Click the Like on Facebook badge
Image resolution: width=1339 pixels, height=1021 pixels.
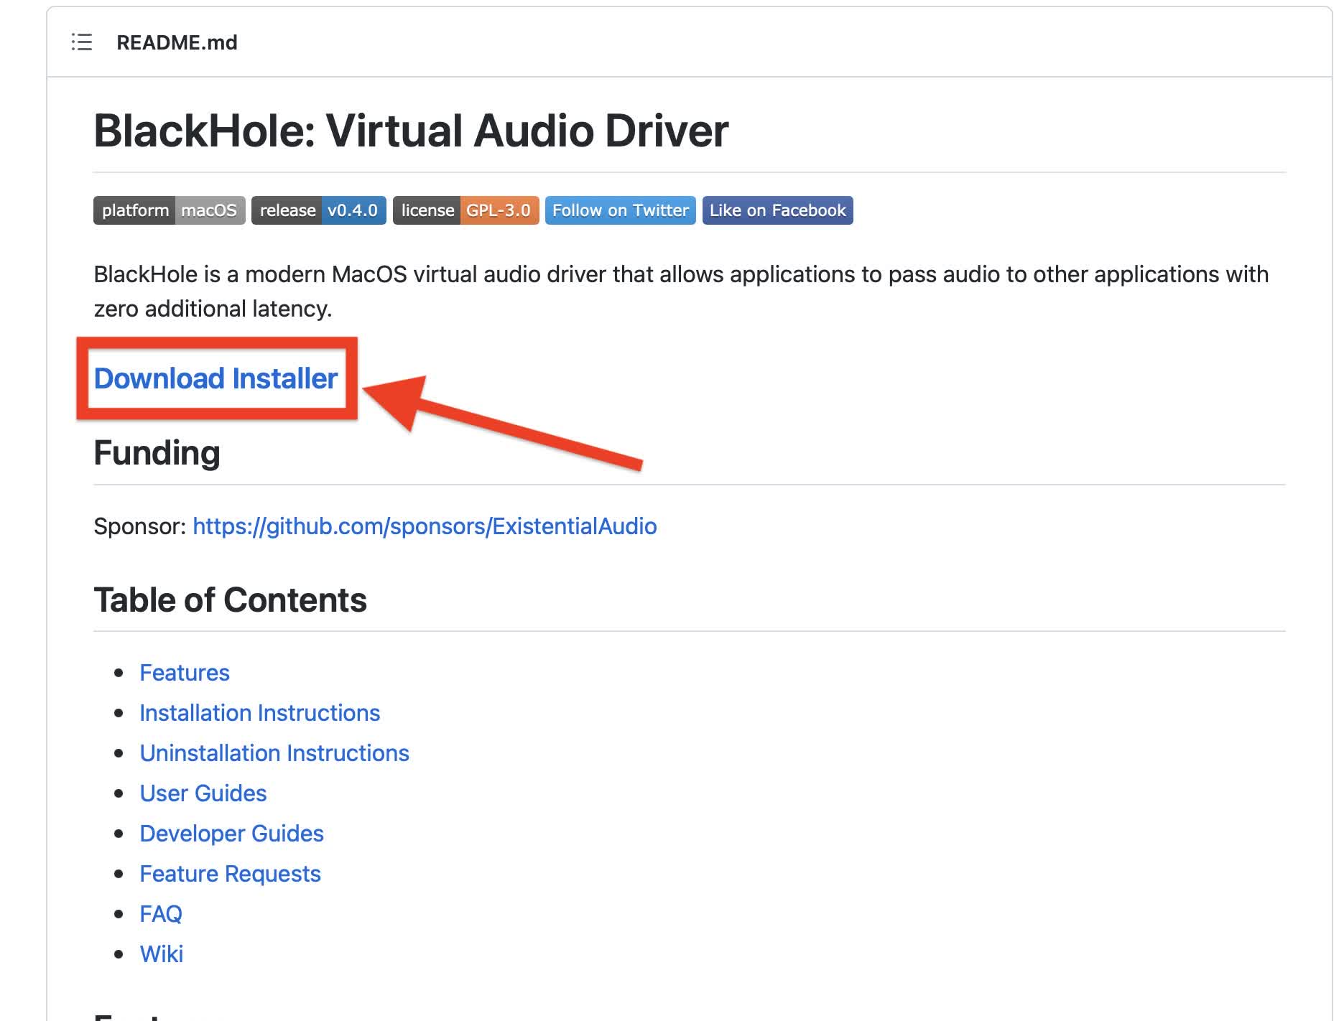click(x=778, y=210)
